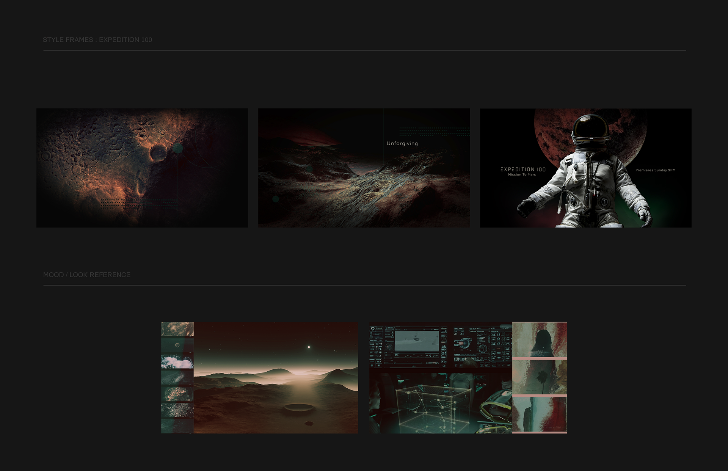728x471 pixels.
Task: Click the ONLINE logo icon in HUD reference
Action: 373,329
